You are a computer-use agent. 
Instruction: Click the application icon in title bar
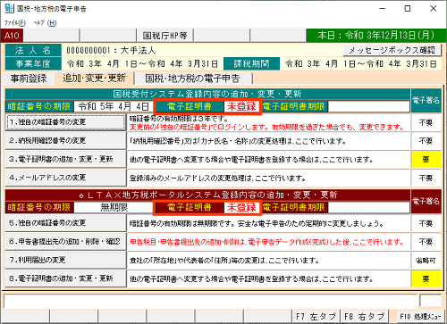coord(9,8)
